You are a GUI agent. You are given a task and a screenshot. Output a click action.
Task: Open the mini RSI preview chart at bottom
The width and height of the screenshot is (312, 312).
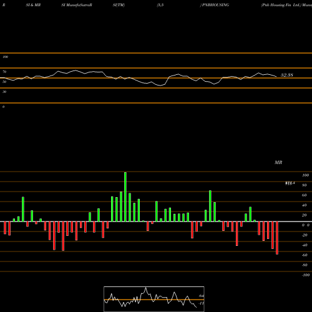click(x=154, y=299)
